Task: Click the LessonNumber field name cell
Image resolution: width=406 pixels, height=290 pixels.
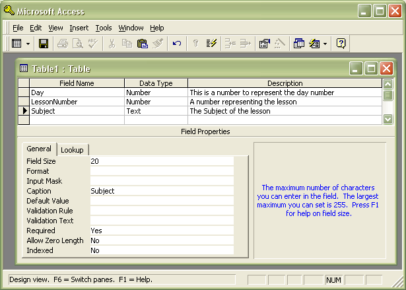Action: click(x=77, y=102)
